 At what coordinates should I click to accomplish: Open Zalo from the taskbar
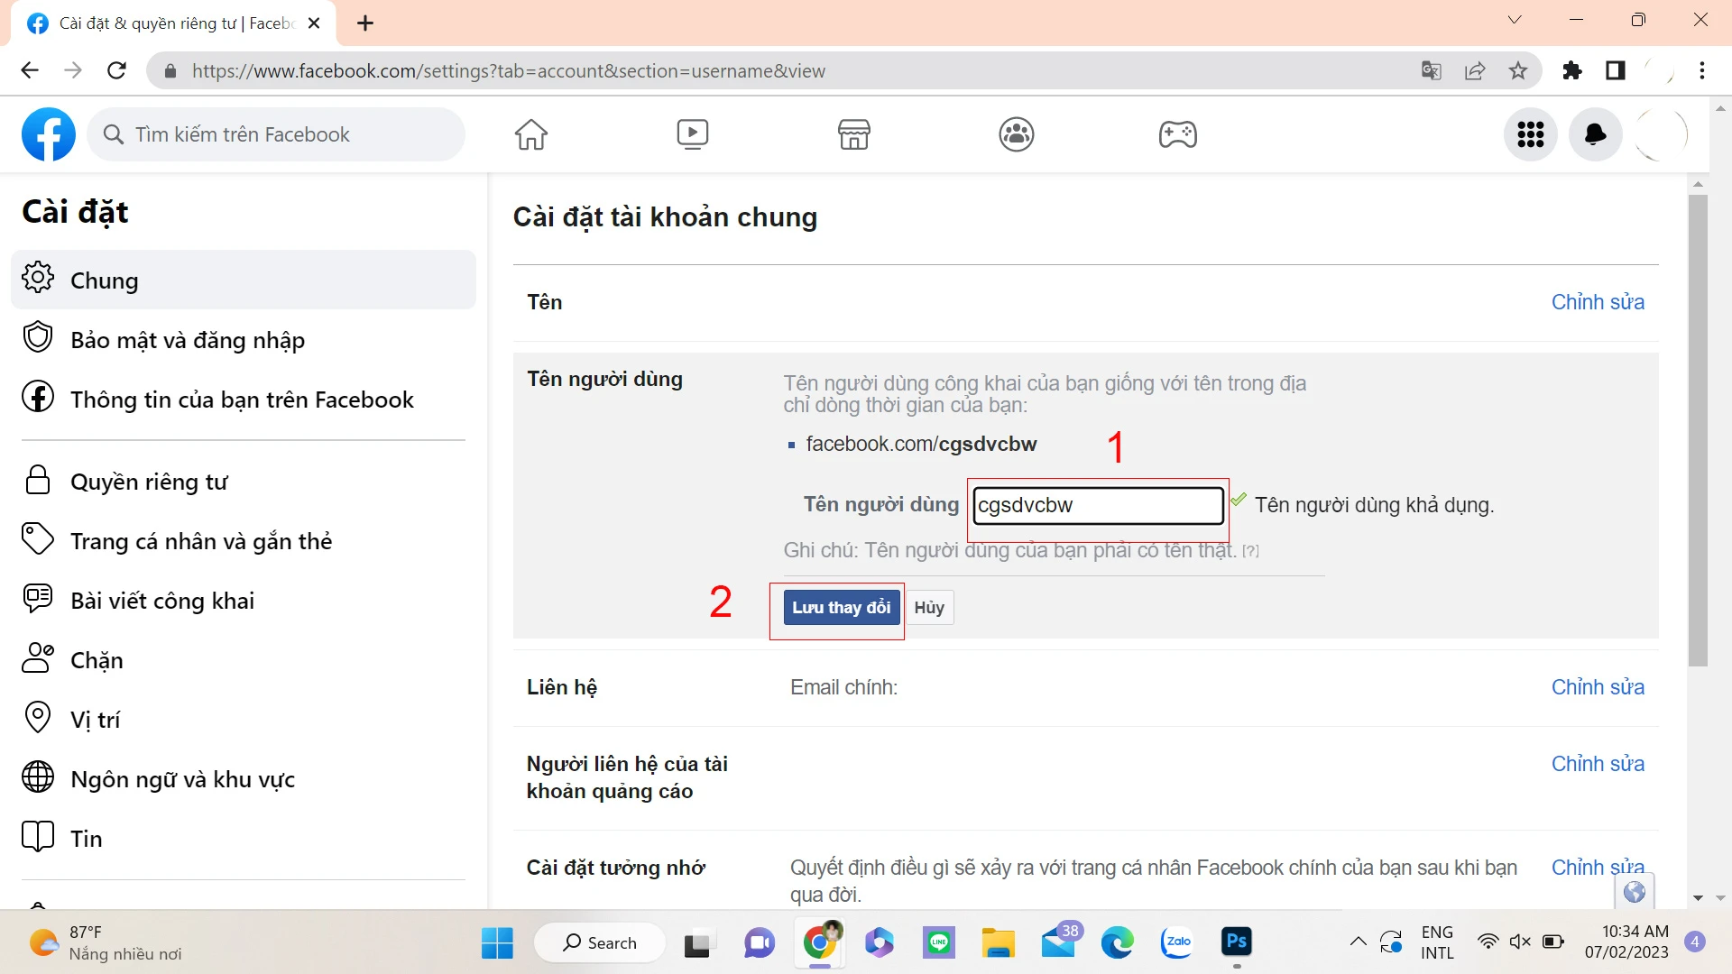[1177, 942]
